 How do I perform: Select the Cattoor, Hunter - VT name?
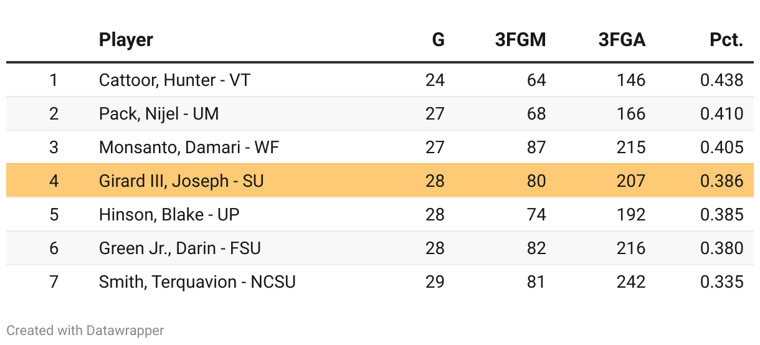(x=174, y=80)
